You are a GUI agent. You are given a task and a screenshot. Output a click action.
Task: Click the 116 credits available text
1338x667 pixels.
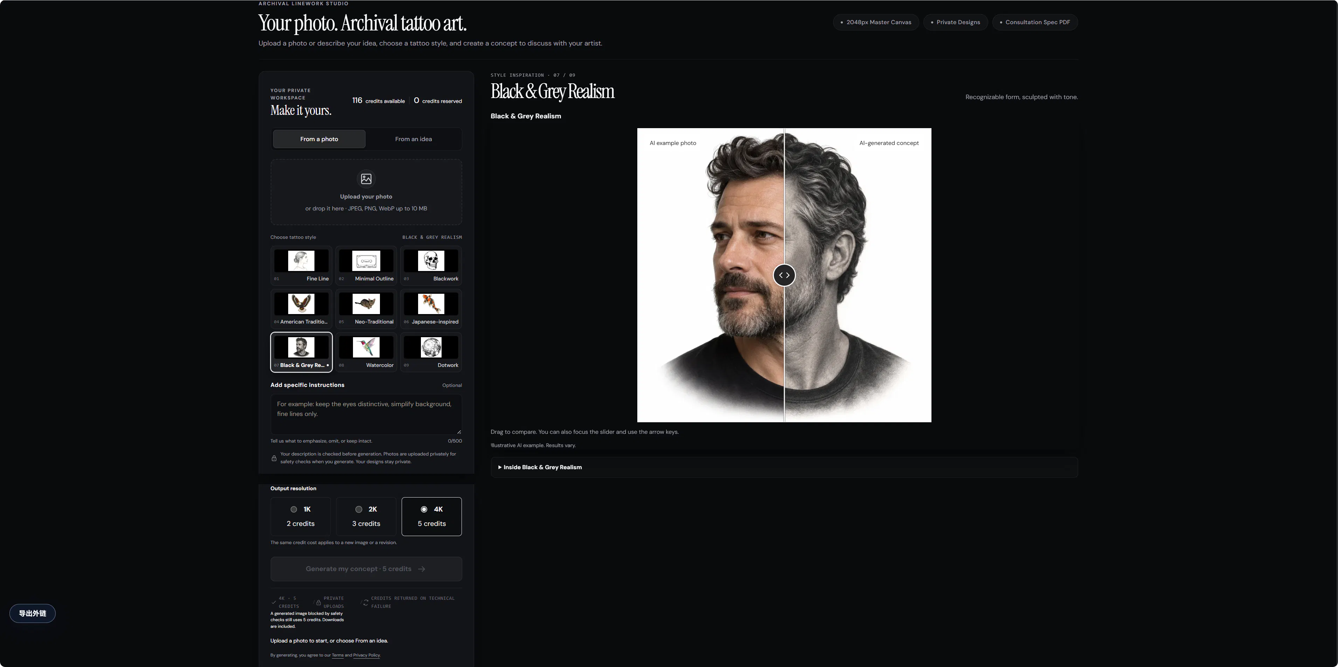click(378, 101)
